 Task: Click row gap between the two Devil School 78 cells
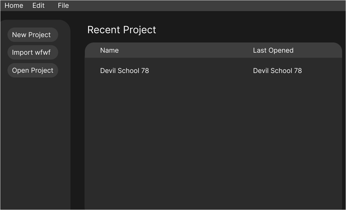201,71
